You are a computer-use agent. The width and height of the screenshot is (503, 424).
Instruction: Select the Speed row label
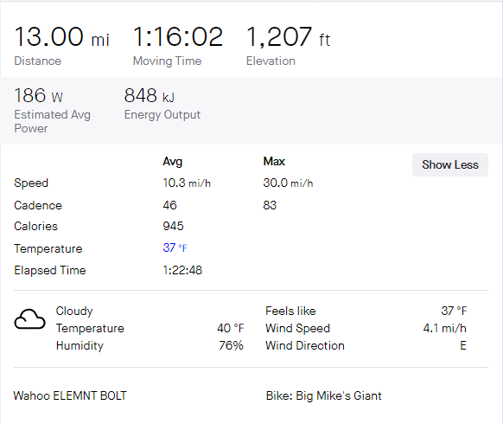pos(31,183)
